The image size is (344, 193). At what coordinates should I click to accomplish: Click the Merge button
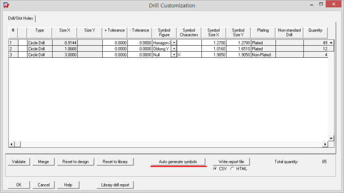44,162
